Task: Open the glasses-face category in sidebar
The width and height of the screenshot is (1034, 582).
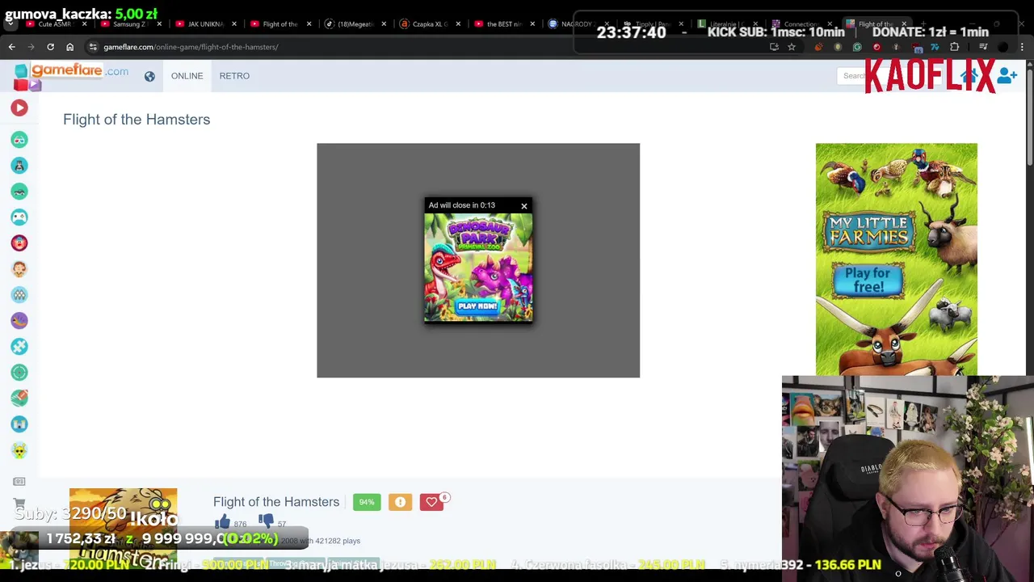Action: click(19, 140)
